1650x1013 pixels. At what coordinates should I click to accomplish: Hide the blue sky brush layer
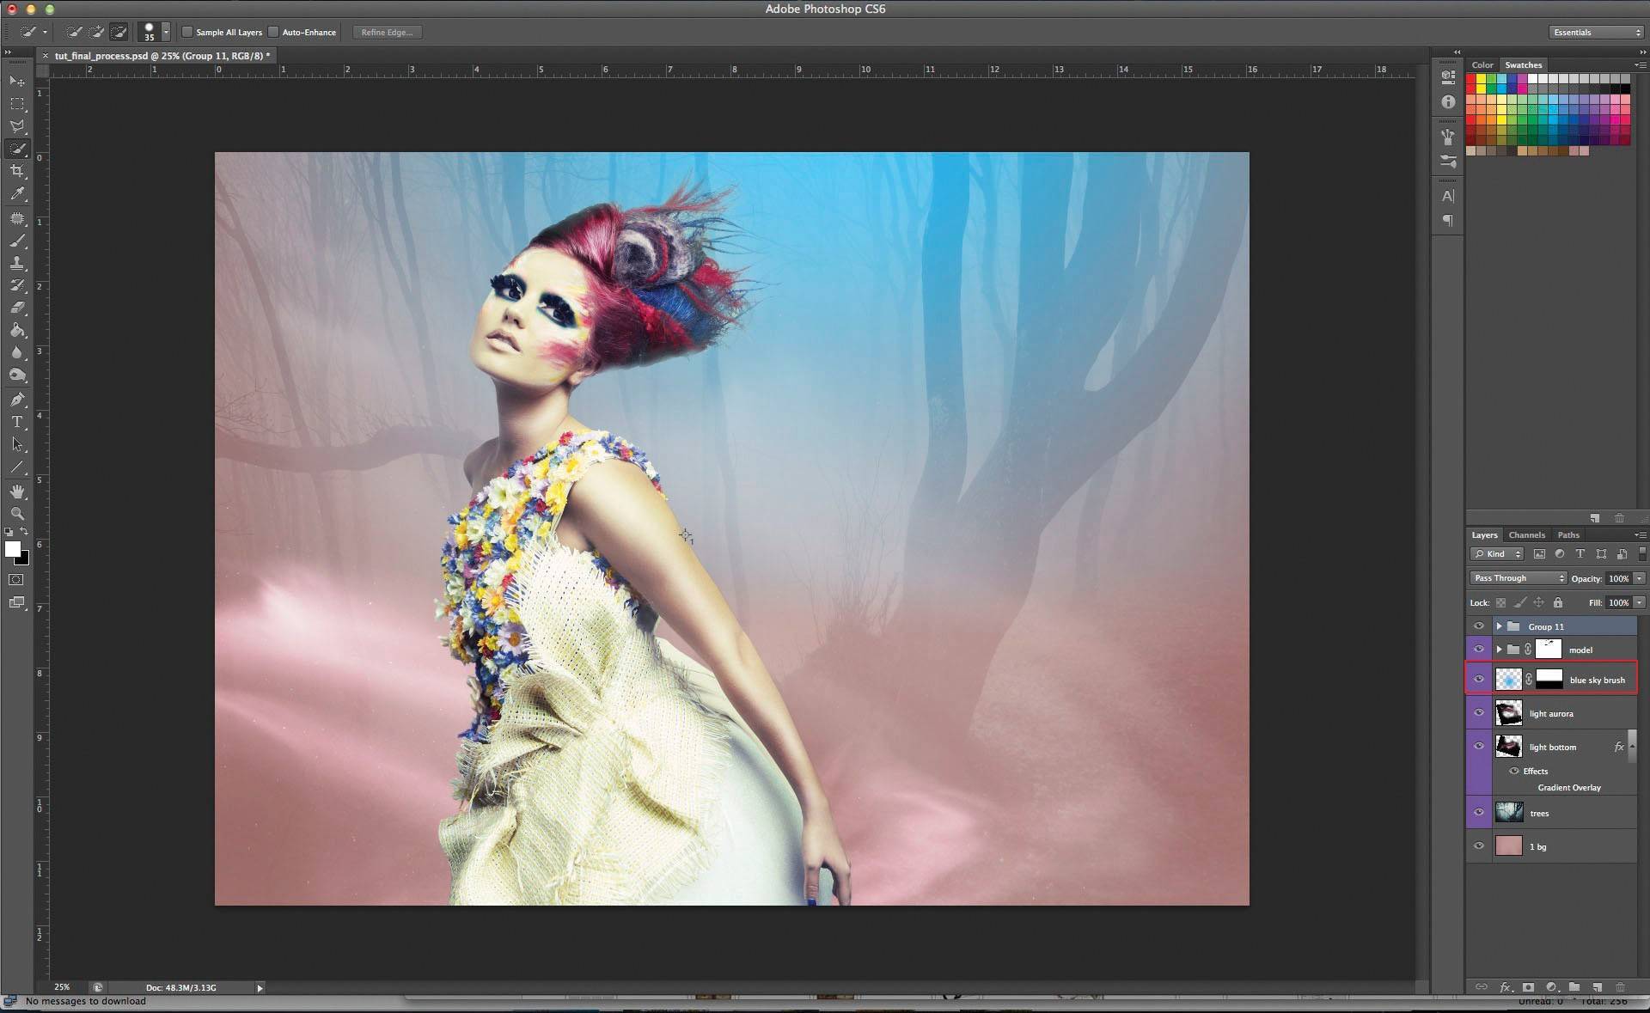1479,680
